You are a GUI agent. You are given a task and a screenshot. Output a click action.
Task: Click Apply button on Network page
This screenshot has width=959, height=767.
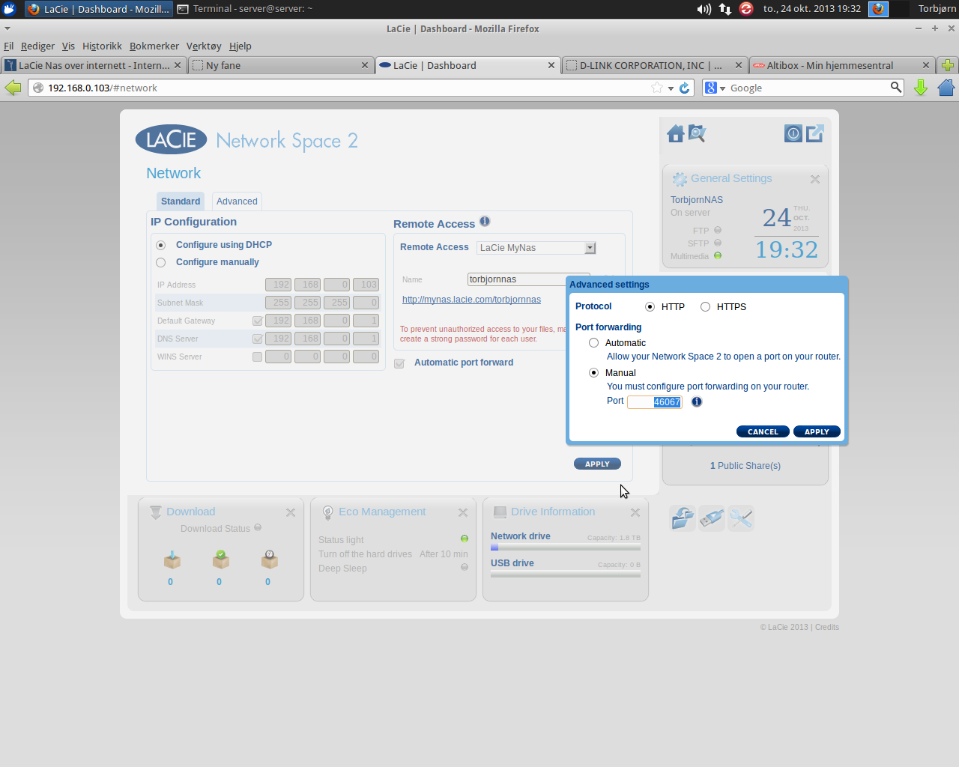tap(597, 464)
